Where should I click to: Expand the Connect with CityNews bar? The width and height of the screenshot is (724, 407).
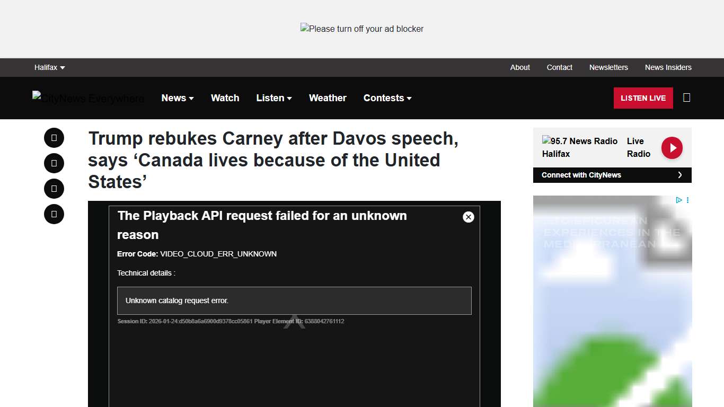(612, 175)
